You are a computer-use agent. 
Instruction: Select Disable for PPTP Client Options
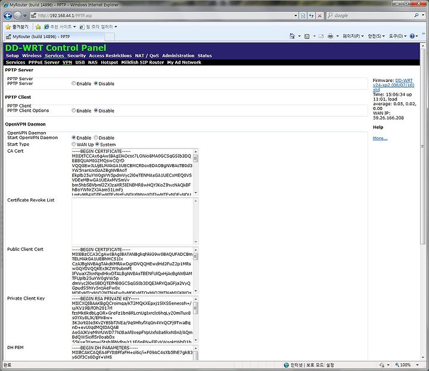[96, 111]
